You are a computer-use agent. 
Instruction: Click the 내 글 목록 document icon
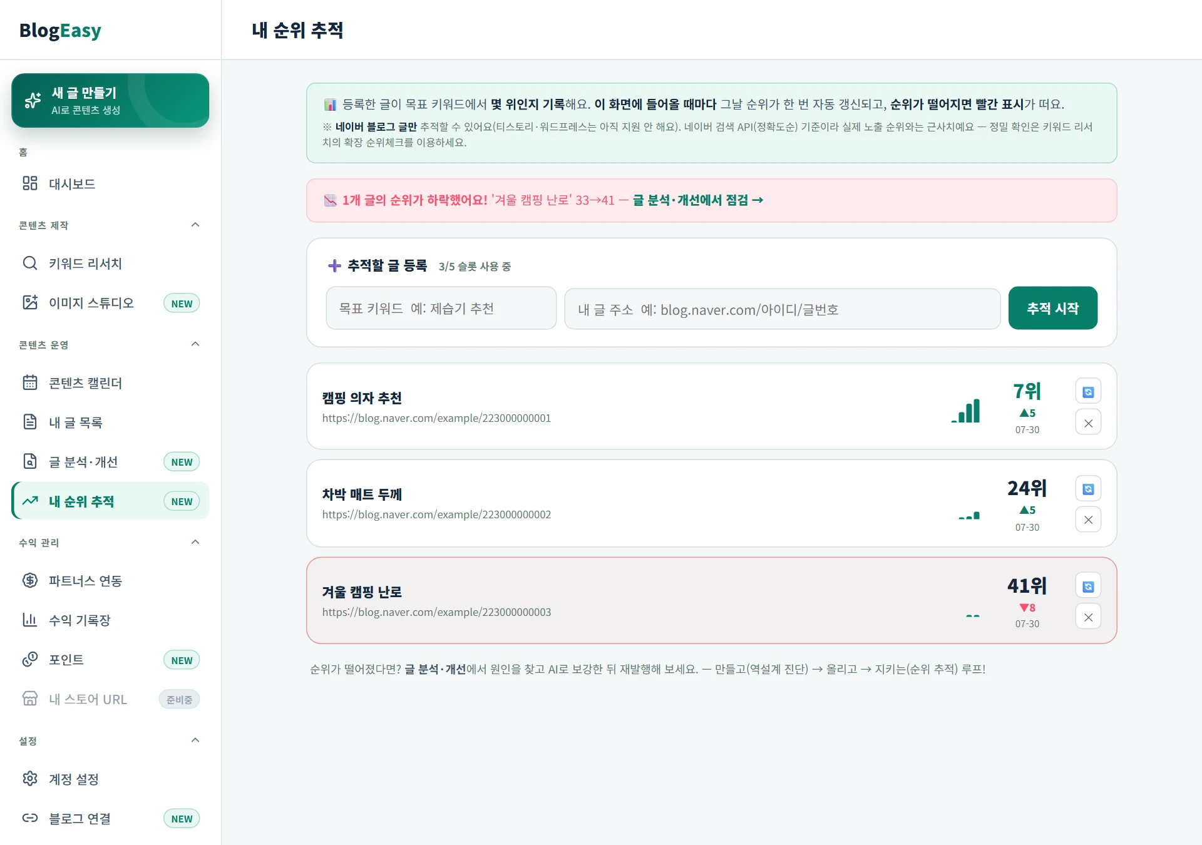(x=30, y=422)
